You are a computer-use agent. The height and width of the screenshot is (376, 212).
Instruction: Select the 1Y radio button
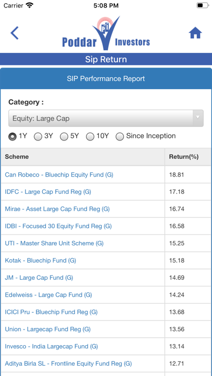[x=12, y=137]
